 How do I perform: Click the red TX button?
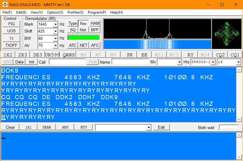click(11, 38)
